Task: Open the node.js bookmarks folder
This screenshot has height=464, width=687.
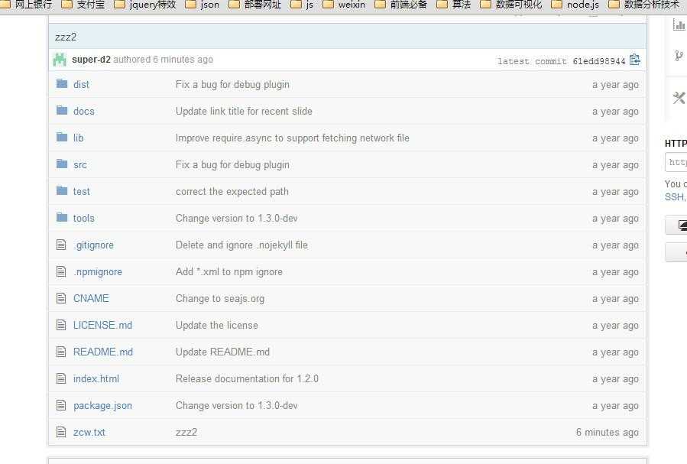Action: coord(575,5)
